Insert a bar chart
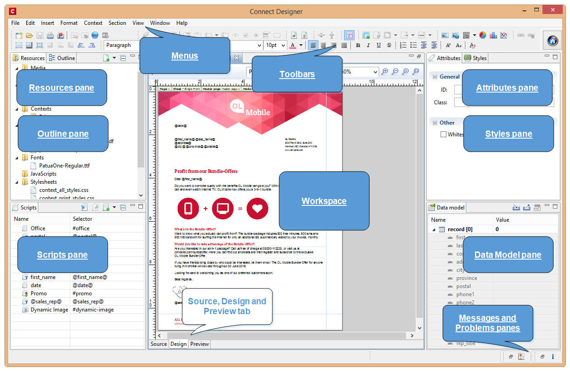This screenshot has height=372, width=570. (x=493, y=35)
